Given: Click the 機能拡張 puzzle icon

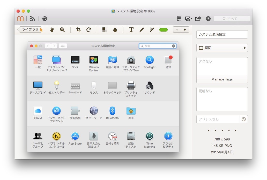Looking at the screenshot, I should coord(75,111).
